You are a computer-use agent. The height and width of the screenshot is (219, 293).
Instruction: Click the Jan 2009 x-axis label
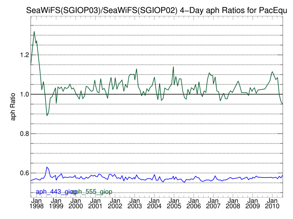253,203
